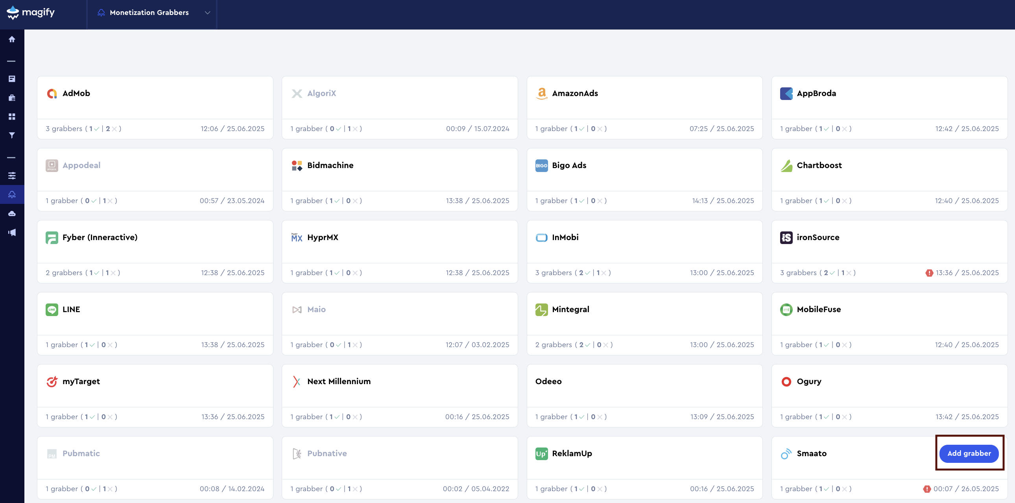Viewport: 1015px width, 503px height.
Task: Click the cloud with dots sidebar icon
Action: click(12, 213)
